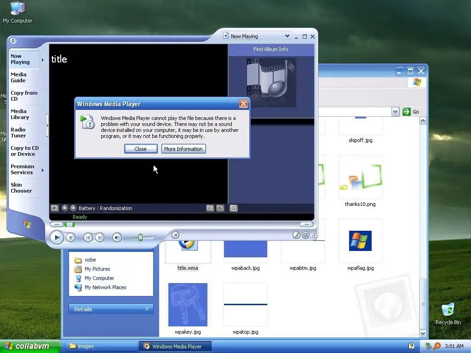Toggle the Now Playing options pane icon
The height and width of the screenshot is (353, 471).
(55, 208)
